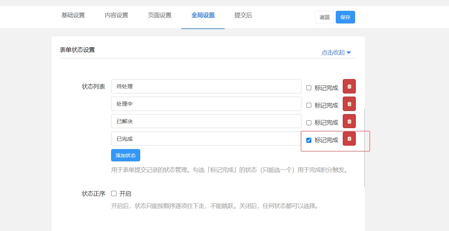Delete the 已解决 status row

(349, 121)
